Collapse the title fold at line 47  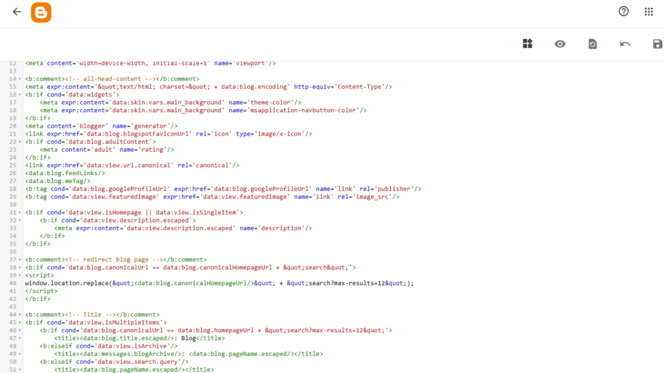20,338
